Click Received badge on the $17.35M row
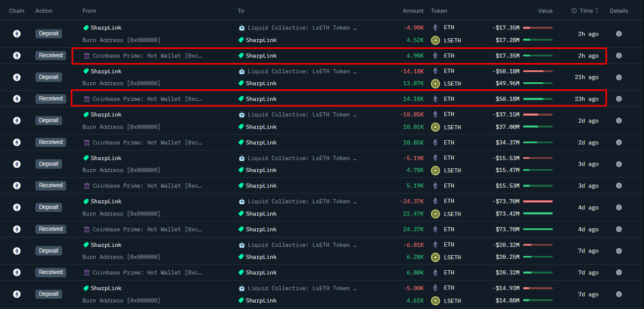The image size is (644, 309). point(50,55)
